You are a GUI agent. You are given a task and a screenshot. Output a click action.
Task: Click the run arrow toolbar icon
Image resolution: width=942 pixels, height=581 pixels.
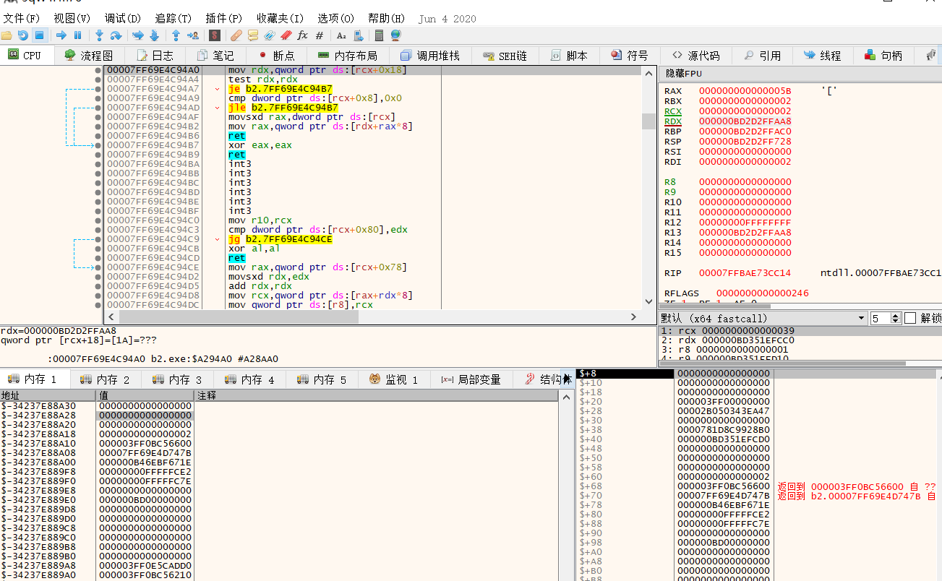click(x=61, y=35)
